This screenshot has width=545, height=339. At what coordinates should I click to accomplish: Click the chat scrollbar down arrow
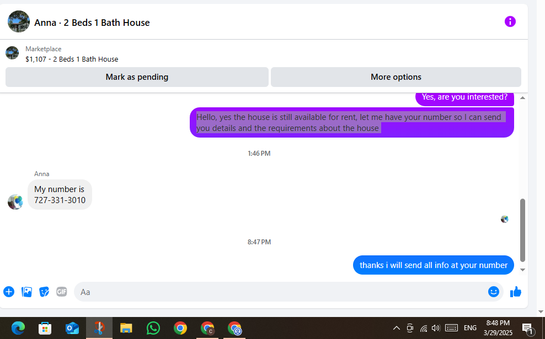[x=522, y=270]
